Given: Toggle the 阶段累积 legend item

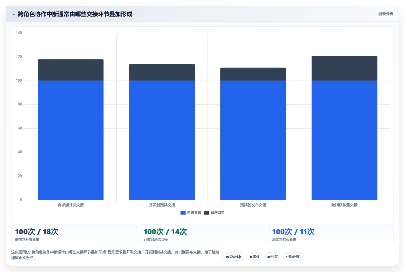Looking at the screenshot, I should click(191, 213).
